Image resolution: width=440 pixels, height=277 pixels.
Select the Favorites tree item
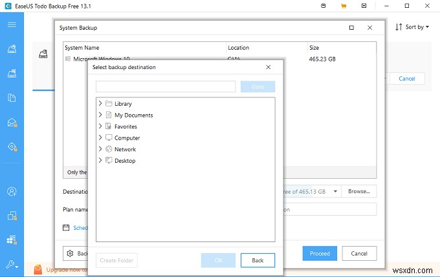(126, 127)
